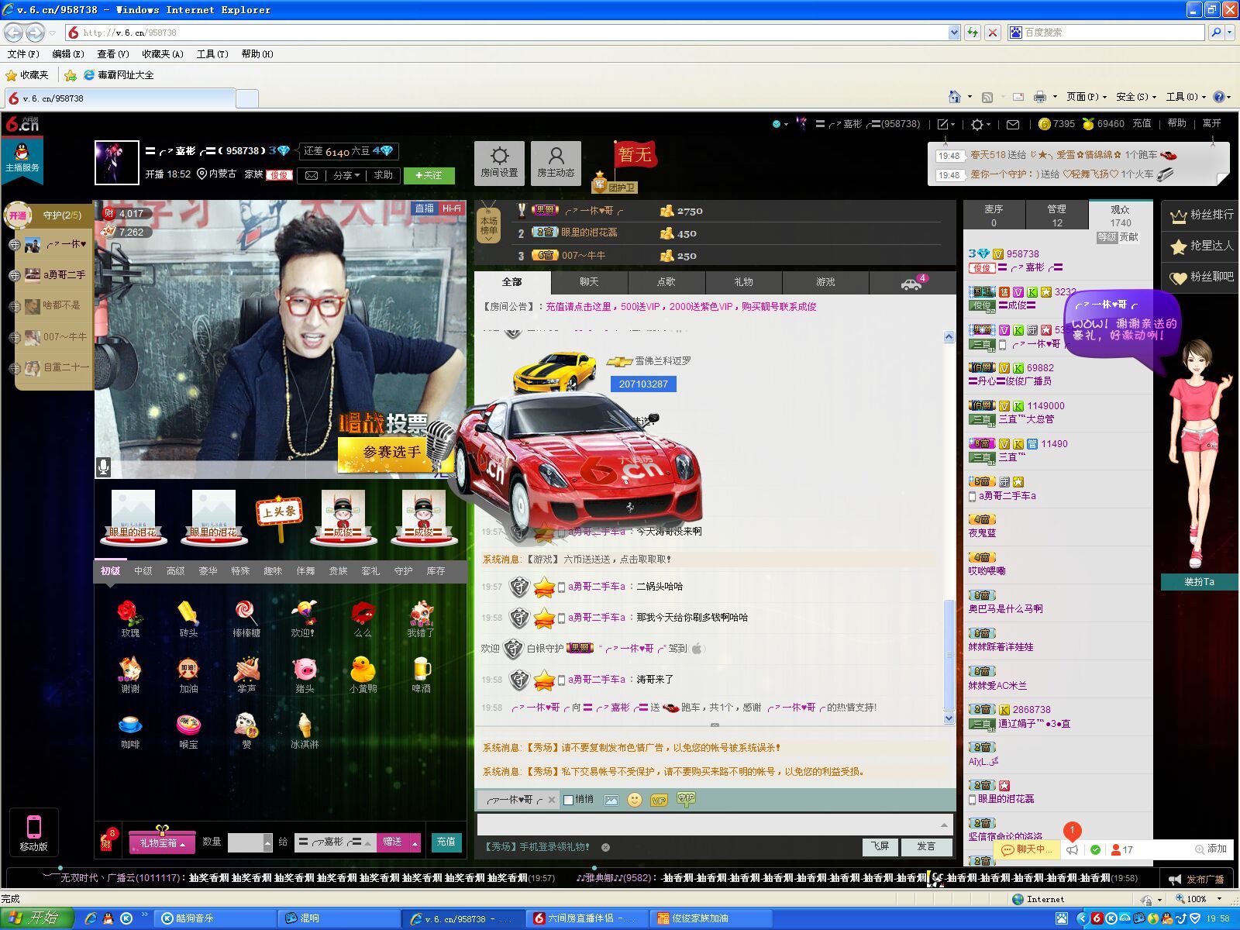Click the microphone icon on the video
The width and height of the screenshot is (1240, 930).
coord(104,467)
